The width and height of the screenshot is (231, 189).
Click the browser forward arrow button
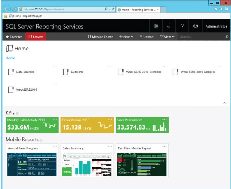coord(14,9)
